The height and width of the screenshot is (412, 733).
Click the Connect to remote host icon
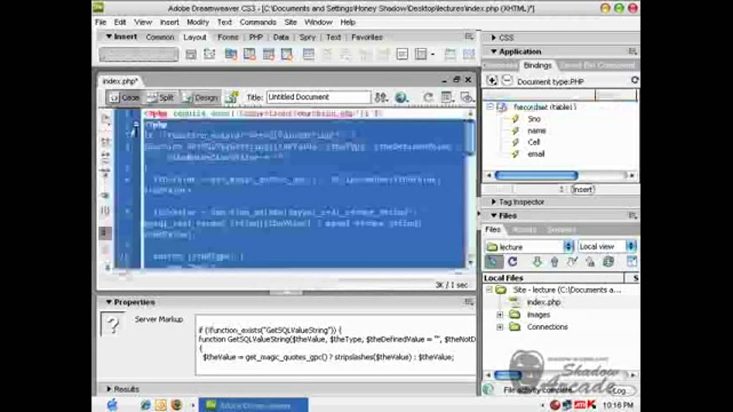[x=492, y=262]
